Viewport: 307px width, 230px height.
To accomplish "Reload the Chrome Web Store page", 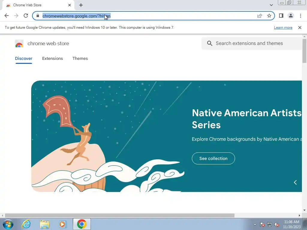I will coord(26,16).
